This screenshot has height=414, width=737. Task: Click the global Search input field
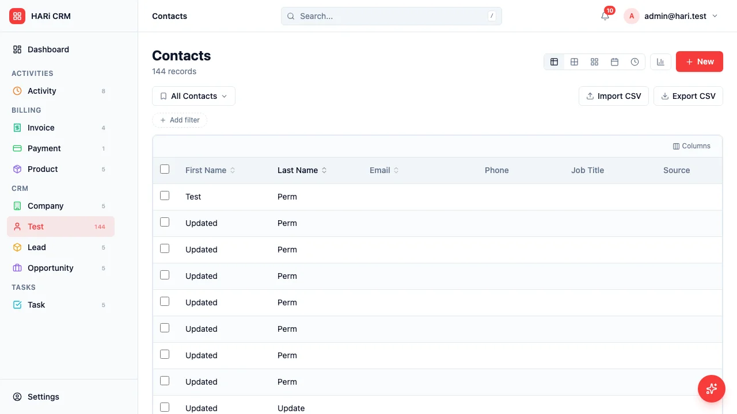tap(392, 16)
